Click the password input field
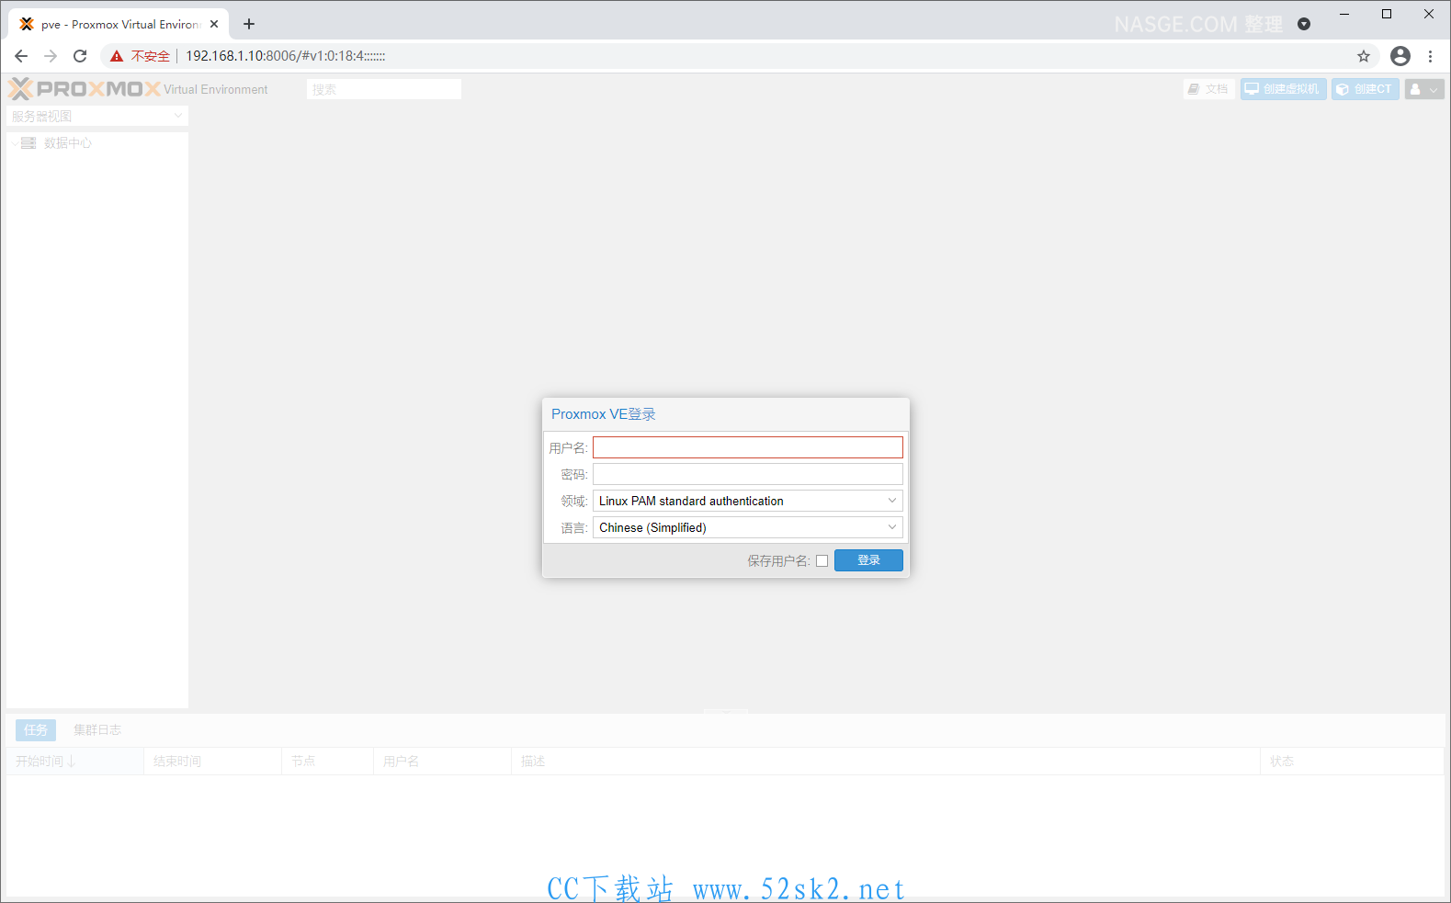Viewport: 1451px width, 903px height. coord(747,474)
